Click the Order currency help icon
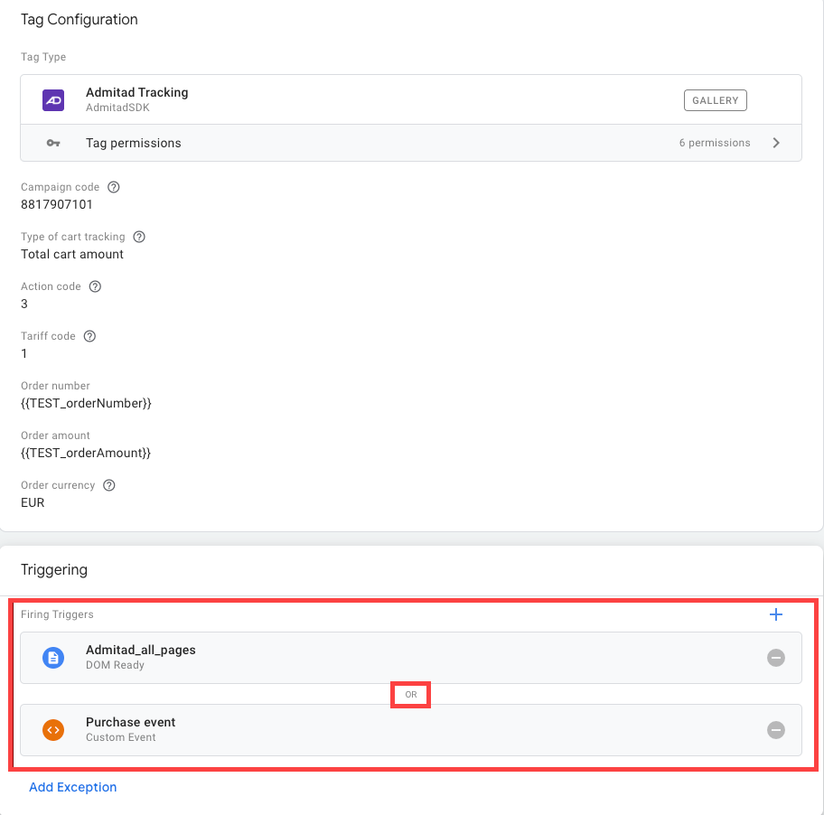 click(x=109, y=485)
